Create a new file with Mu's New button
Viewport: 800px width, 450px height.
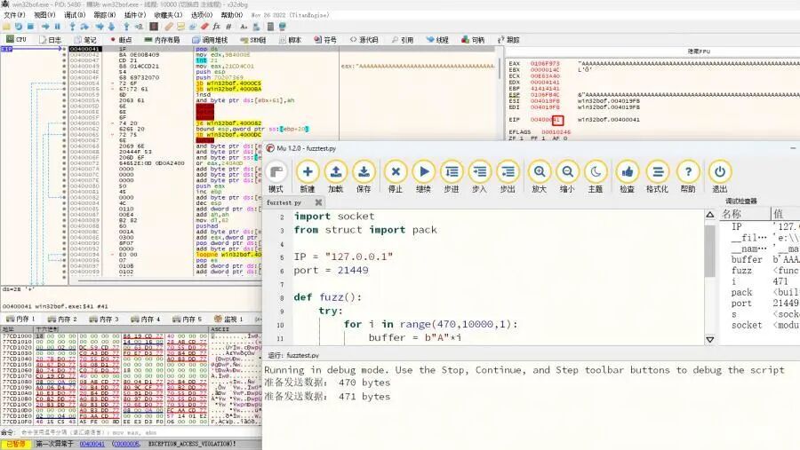coord(308,177)
